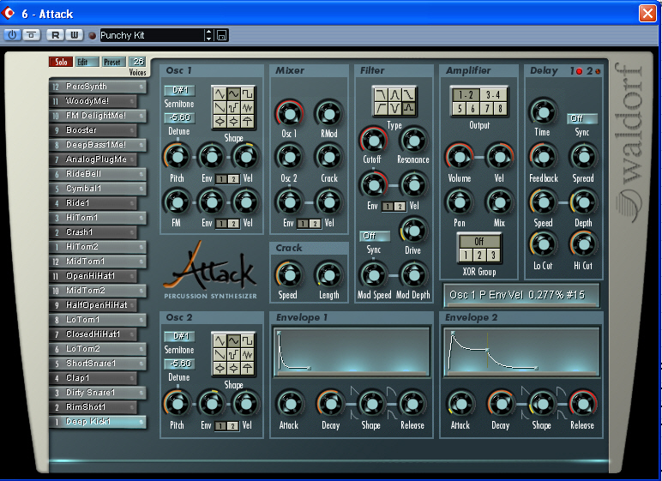Select the square waveform in Osc 1 Shape
The width and height of the screenshot is (662, 481).
point(248,93)
